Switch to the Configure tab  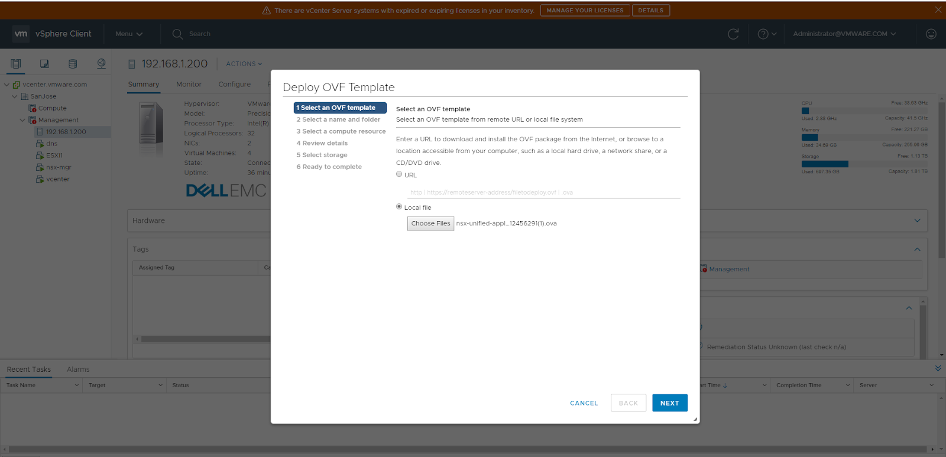[x=234, y=85]
